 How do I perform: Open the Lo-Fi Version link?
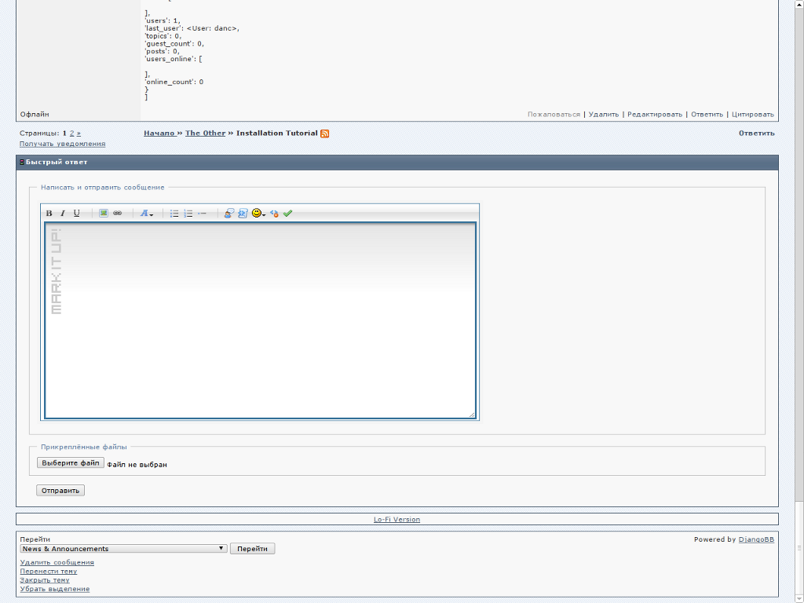[397, 520]
